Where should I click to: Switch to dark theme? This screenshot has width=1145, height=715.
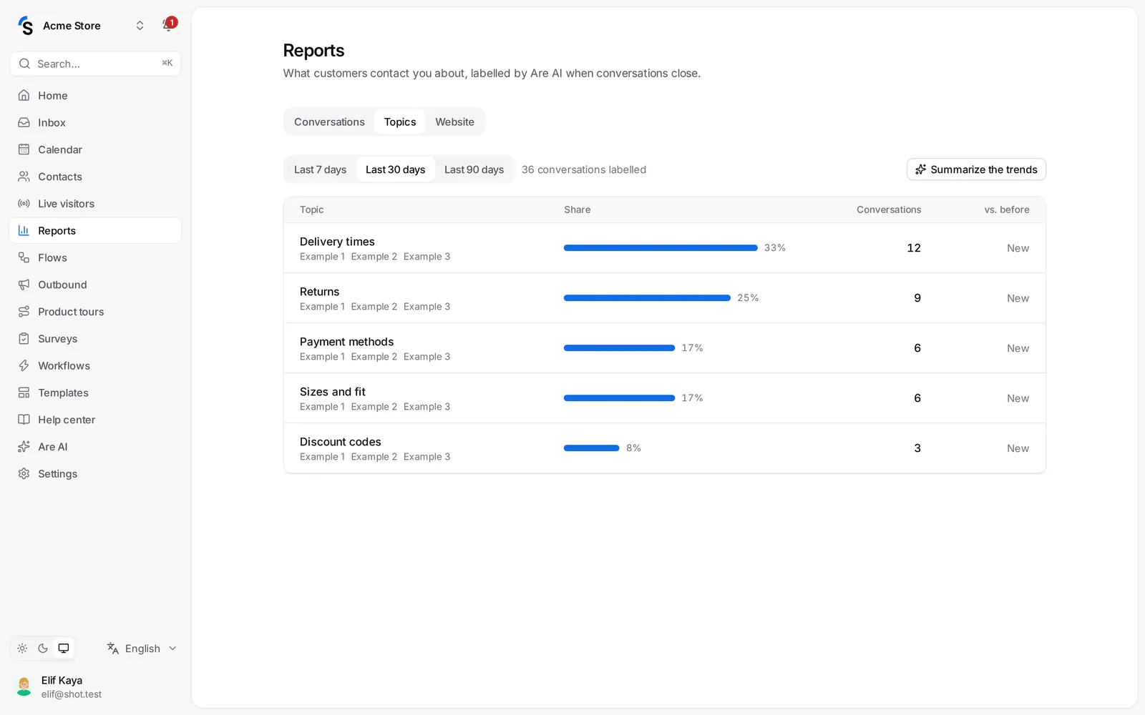(x=43, y=649)
